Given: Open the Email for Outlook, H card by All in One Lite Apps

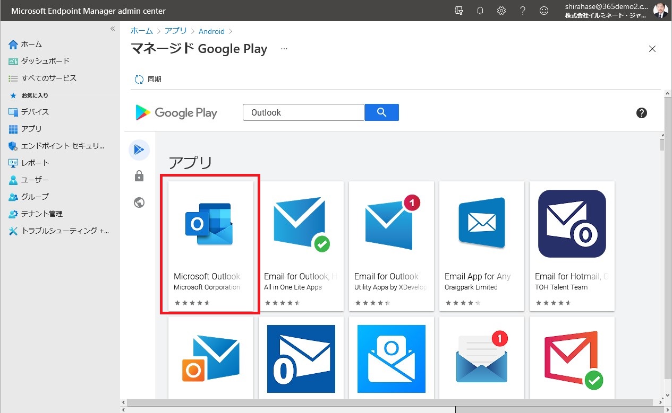Looking at the screenshot, I should tap(301, 246).
